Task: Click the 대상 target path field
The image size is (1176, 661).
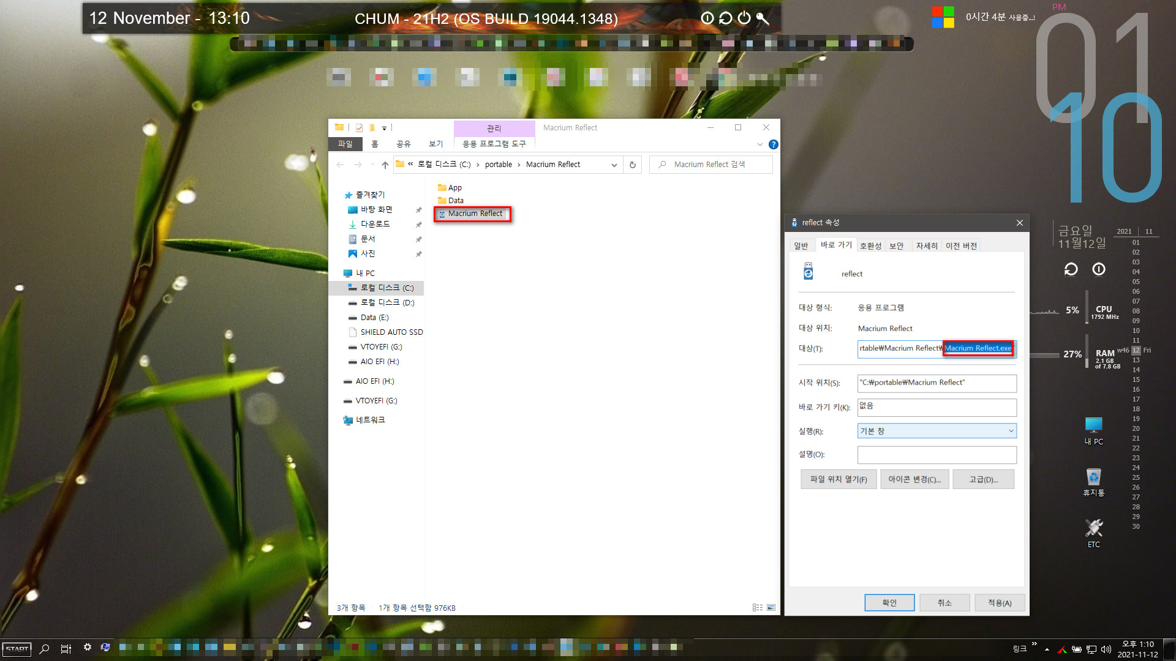Action: pyautogui.click(x=937, y=348)
